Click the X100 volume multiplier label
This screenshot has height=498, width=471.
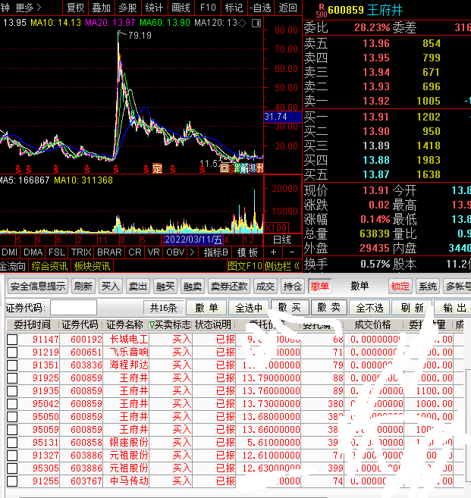[x=277, y=227]
